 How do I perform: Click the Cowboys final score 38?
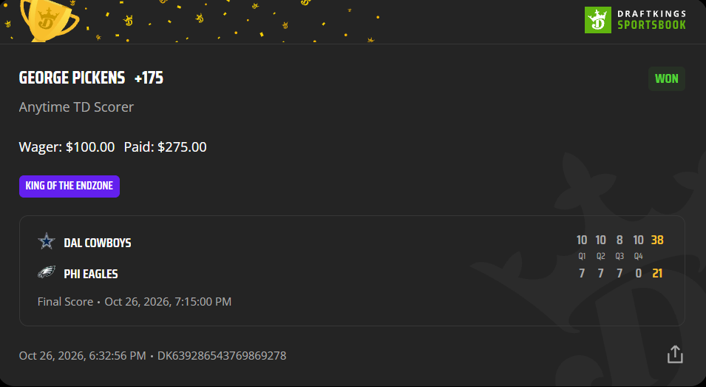point(657,240)
